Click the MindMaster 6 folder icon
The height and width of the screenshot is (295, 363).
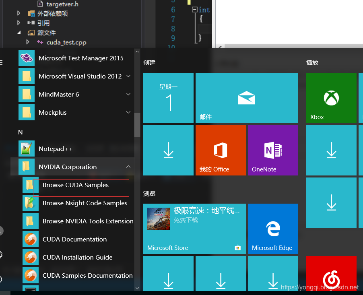click(x=27, y=94)
